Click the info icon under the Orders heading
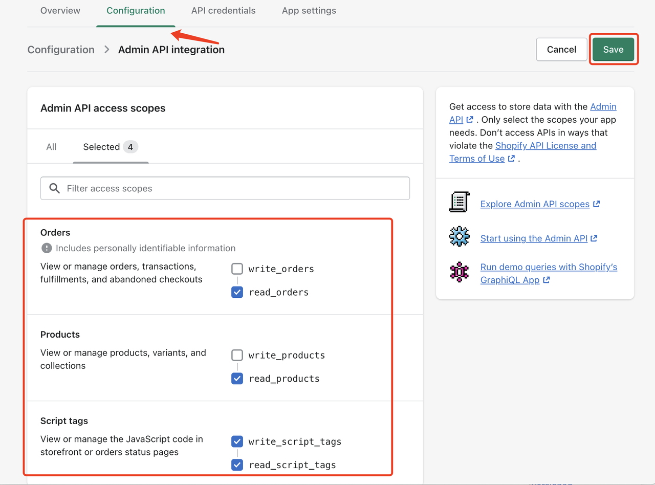Screen dimensions: 655x485 click(46, 248)
